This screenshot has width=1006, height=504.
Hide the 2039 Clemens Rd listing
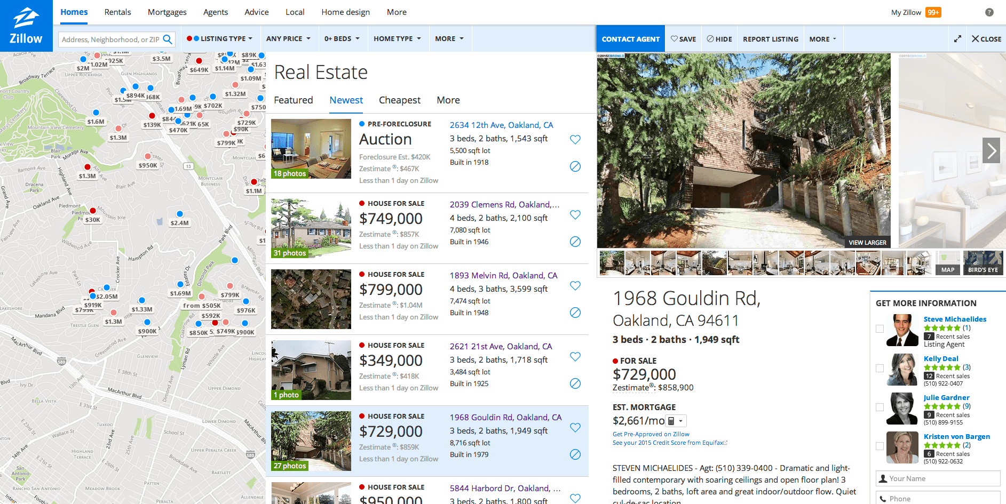(x=575, y=242)
